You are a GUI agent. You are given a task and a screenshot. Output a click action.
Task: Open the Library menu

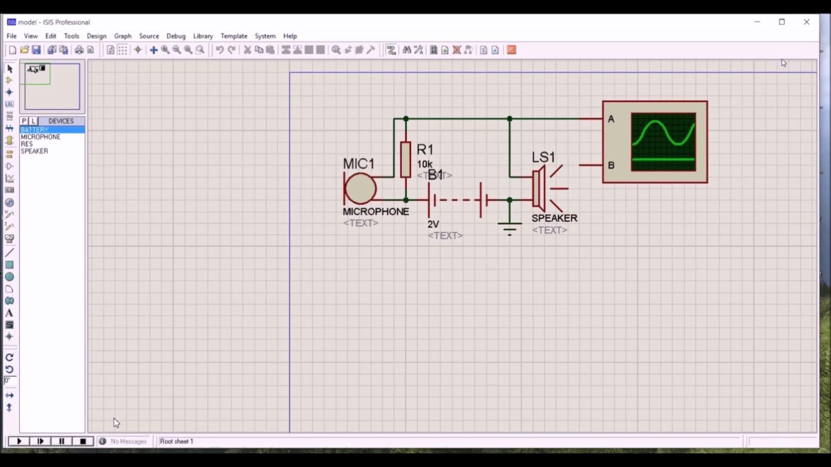[203, 36]
